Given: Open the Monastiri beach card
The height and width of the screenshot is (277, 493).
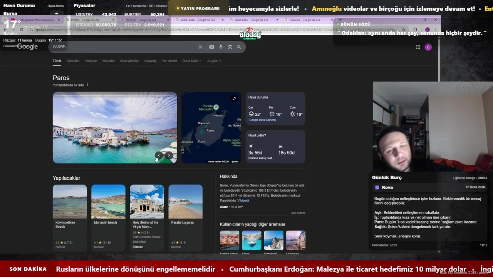Looking at the screenshot, I should 108,217.
